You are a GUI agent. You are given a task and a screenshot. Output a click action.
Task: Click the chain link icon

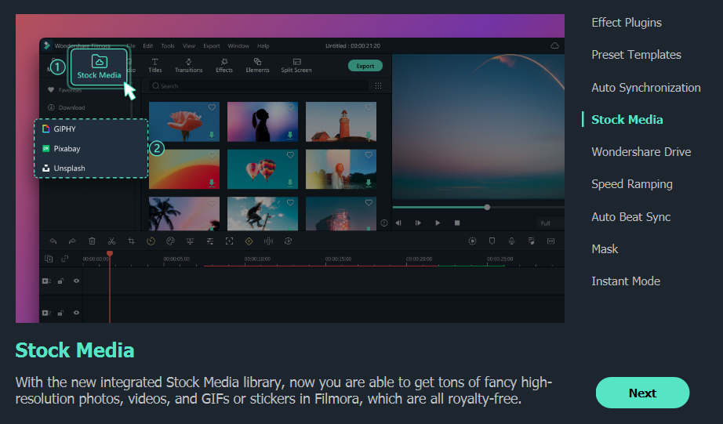pos(64,259)
